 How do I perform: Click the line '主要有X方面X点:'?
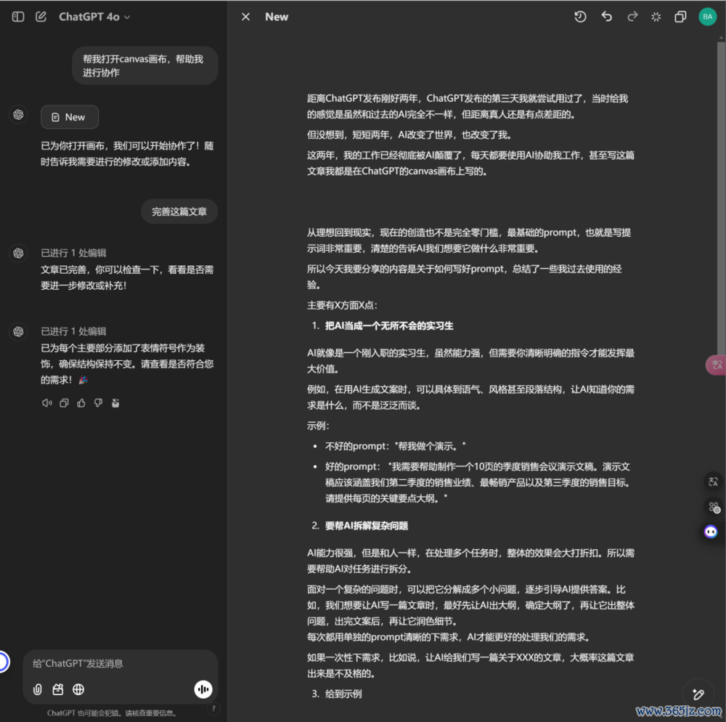(x=342, y=305)
